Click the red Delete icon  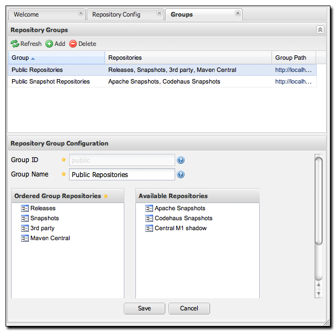(73, 44)
